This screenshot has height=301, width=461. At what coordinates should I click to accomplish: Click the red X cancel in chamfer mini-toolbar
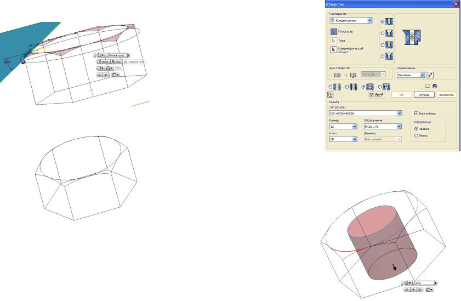[106, 75]
